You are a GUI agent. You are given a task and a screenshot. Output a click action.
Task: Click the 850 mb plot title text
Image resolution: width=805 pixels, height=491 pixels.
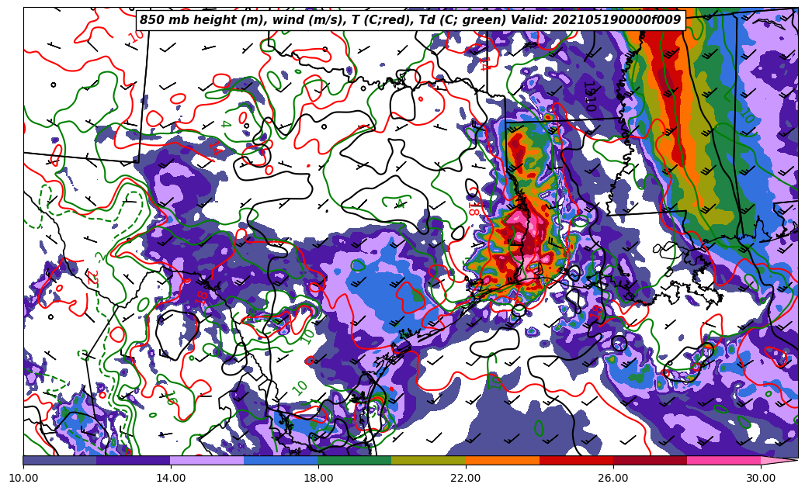pyautogui.click(x=410, y=20)
